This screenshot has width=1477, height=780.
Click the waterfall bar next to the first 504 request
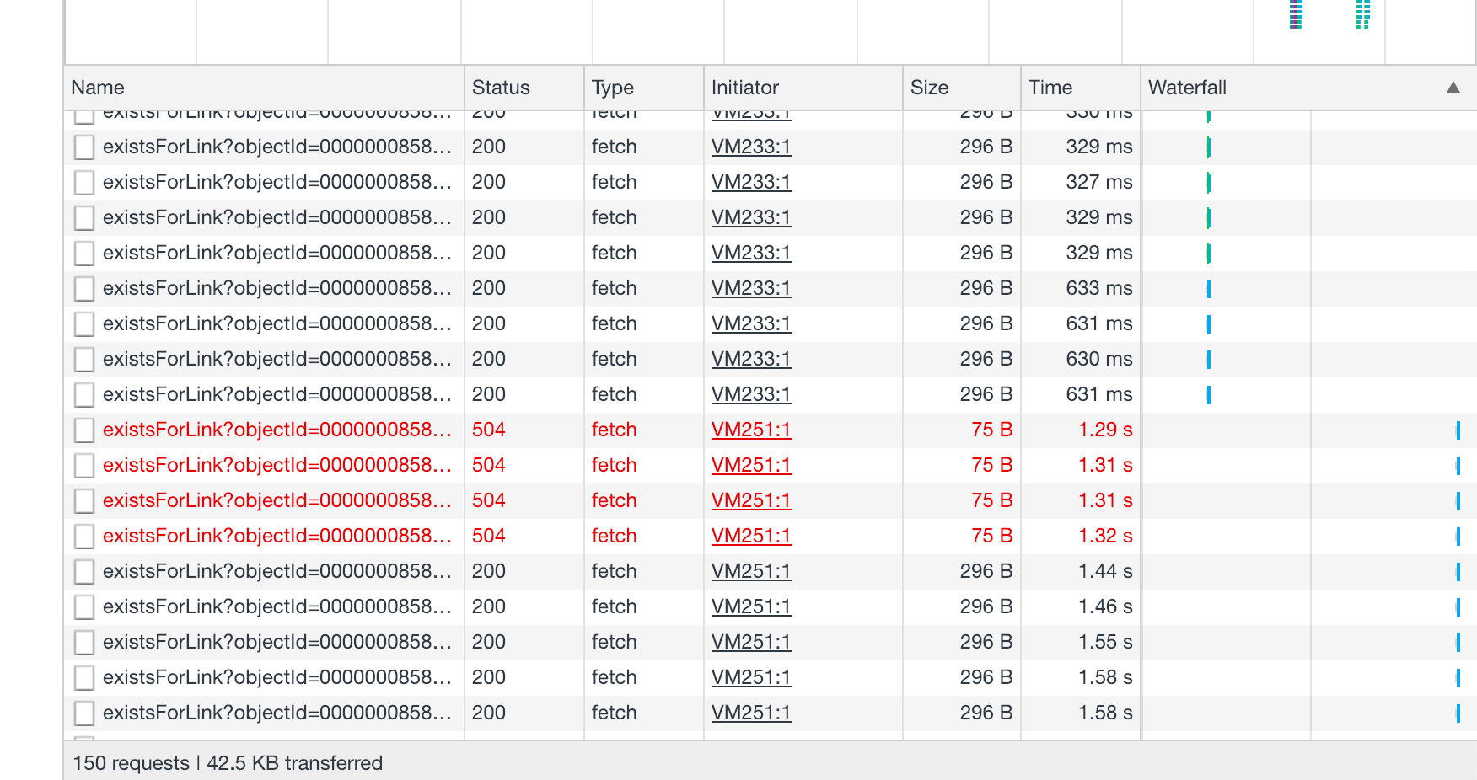(x=1459, y=430)
